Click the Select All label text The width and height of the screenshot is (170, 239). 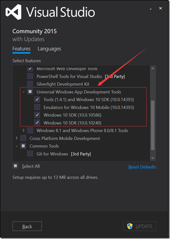point(31,166)
